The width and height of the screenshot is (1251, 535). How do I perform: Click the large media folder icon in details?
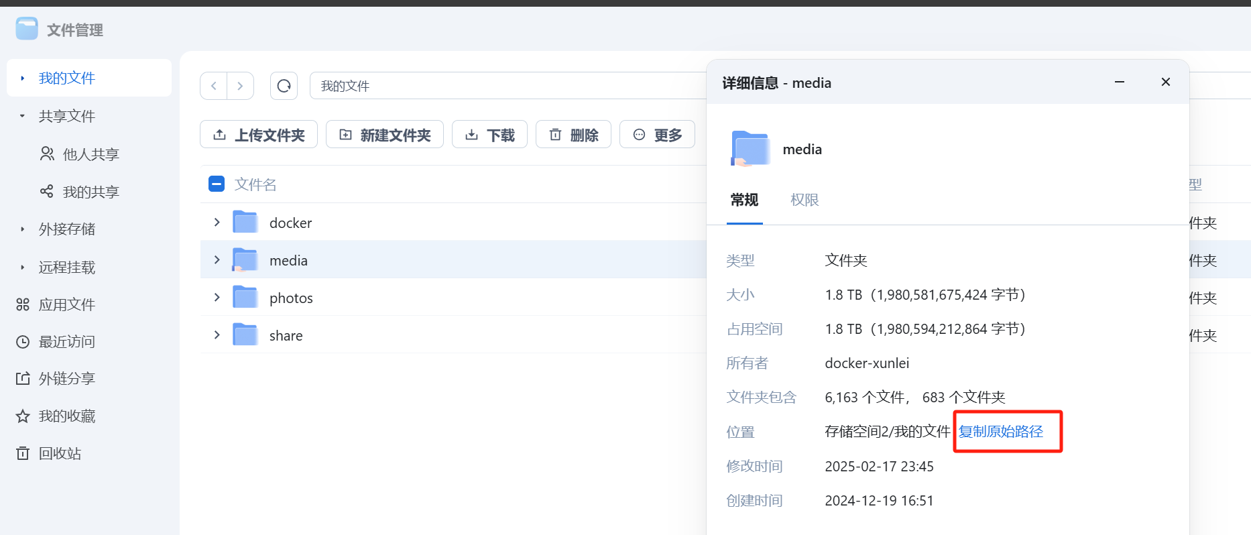point(750,148)
